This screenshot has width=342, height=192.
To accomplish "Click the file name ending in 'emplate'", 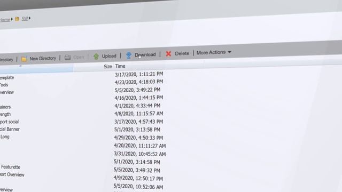I will (x=7, y=78).
